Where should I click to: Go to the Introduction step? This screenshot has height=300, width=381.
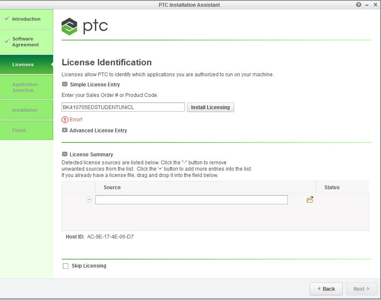27,19
